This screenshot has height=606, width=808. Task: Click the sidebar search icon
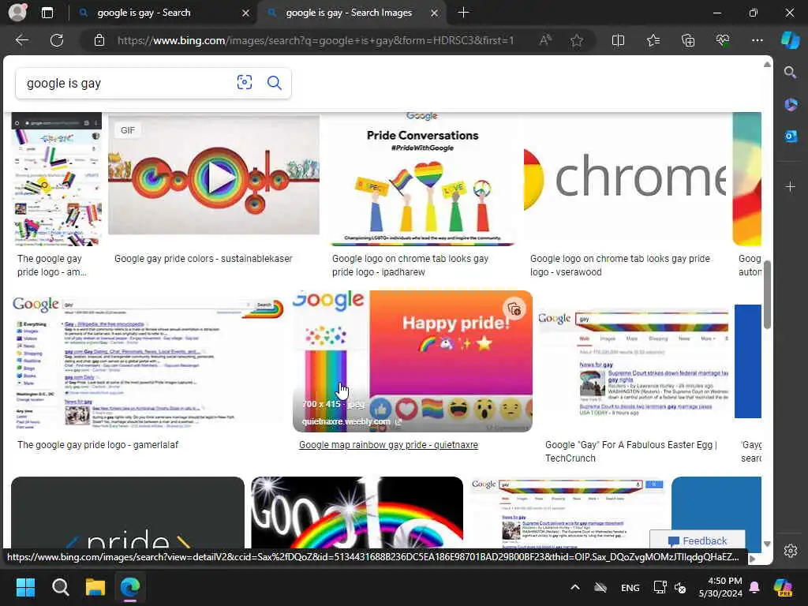pos(790,72)
